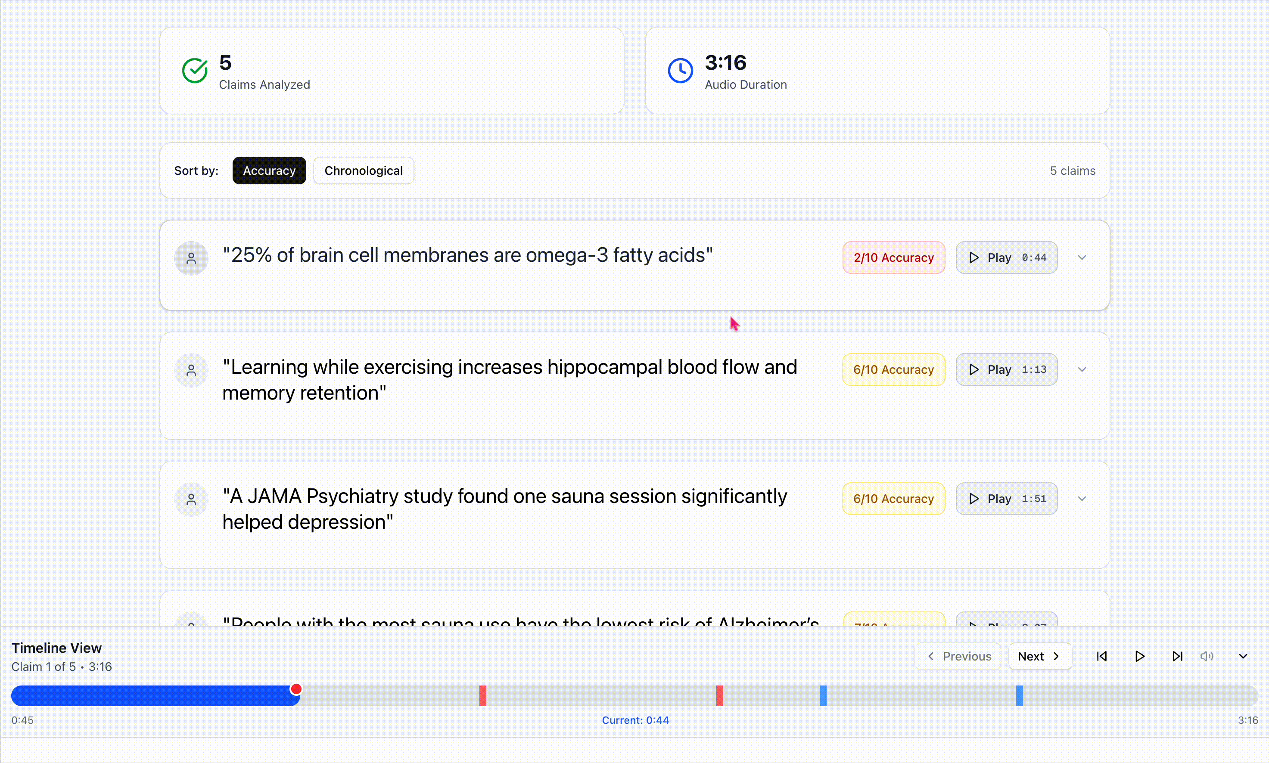The width and height of the screenshot is (1269, 763).
Task: Play the omega-3 claim at 0:44
Action: pyautogui.click(x=1006, y=257)
